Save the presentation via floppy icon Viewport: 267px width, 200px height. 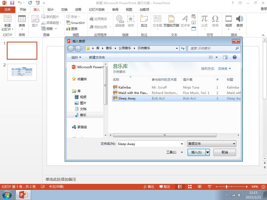12,3
